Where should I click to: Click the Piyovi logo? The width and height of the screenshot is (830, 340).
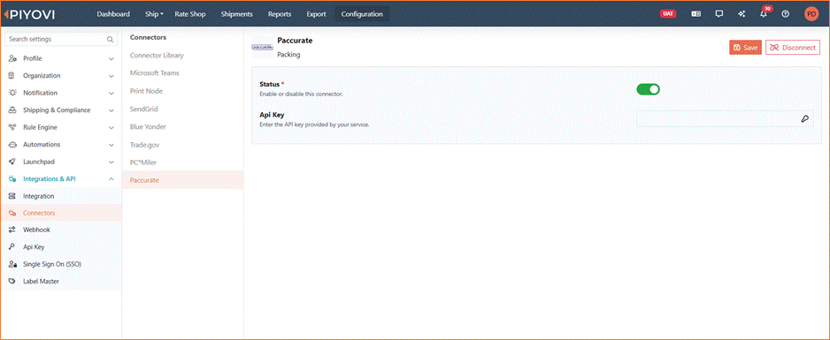29,14
